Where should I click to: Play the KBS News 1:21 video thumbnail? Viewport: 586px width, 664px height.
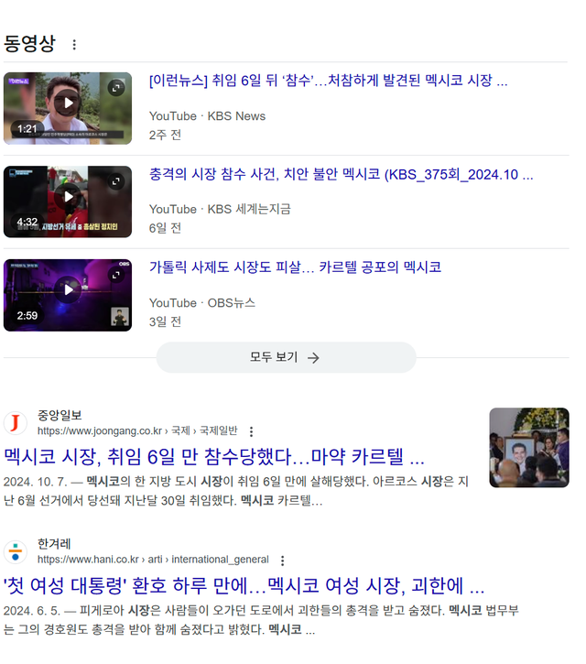[x=67, y=103]
